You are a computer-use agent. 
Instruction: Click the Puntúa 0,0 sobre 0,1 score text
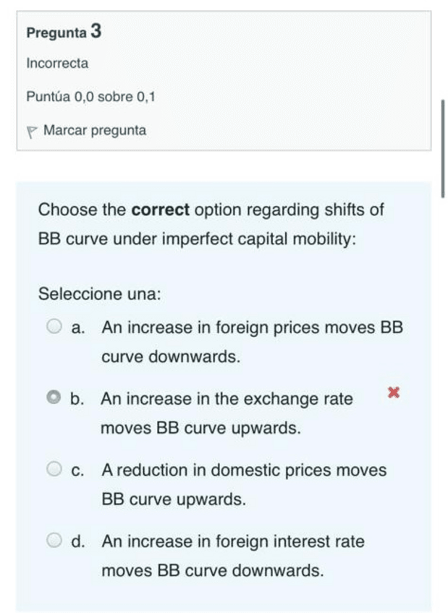click(90, 97)
